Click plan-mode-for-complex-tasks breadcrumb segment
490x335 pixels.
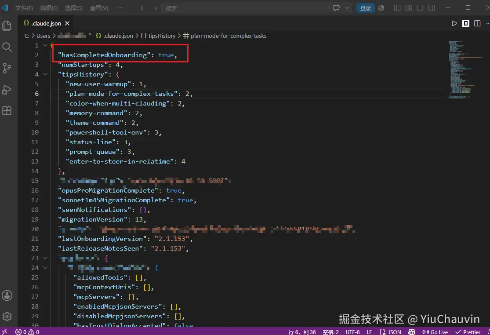(x=225, y=36)
